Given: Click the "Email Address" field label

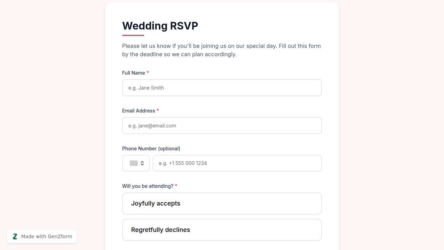Looking at the screenshot, I should pos(138,110).
